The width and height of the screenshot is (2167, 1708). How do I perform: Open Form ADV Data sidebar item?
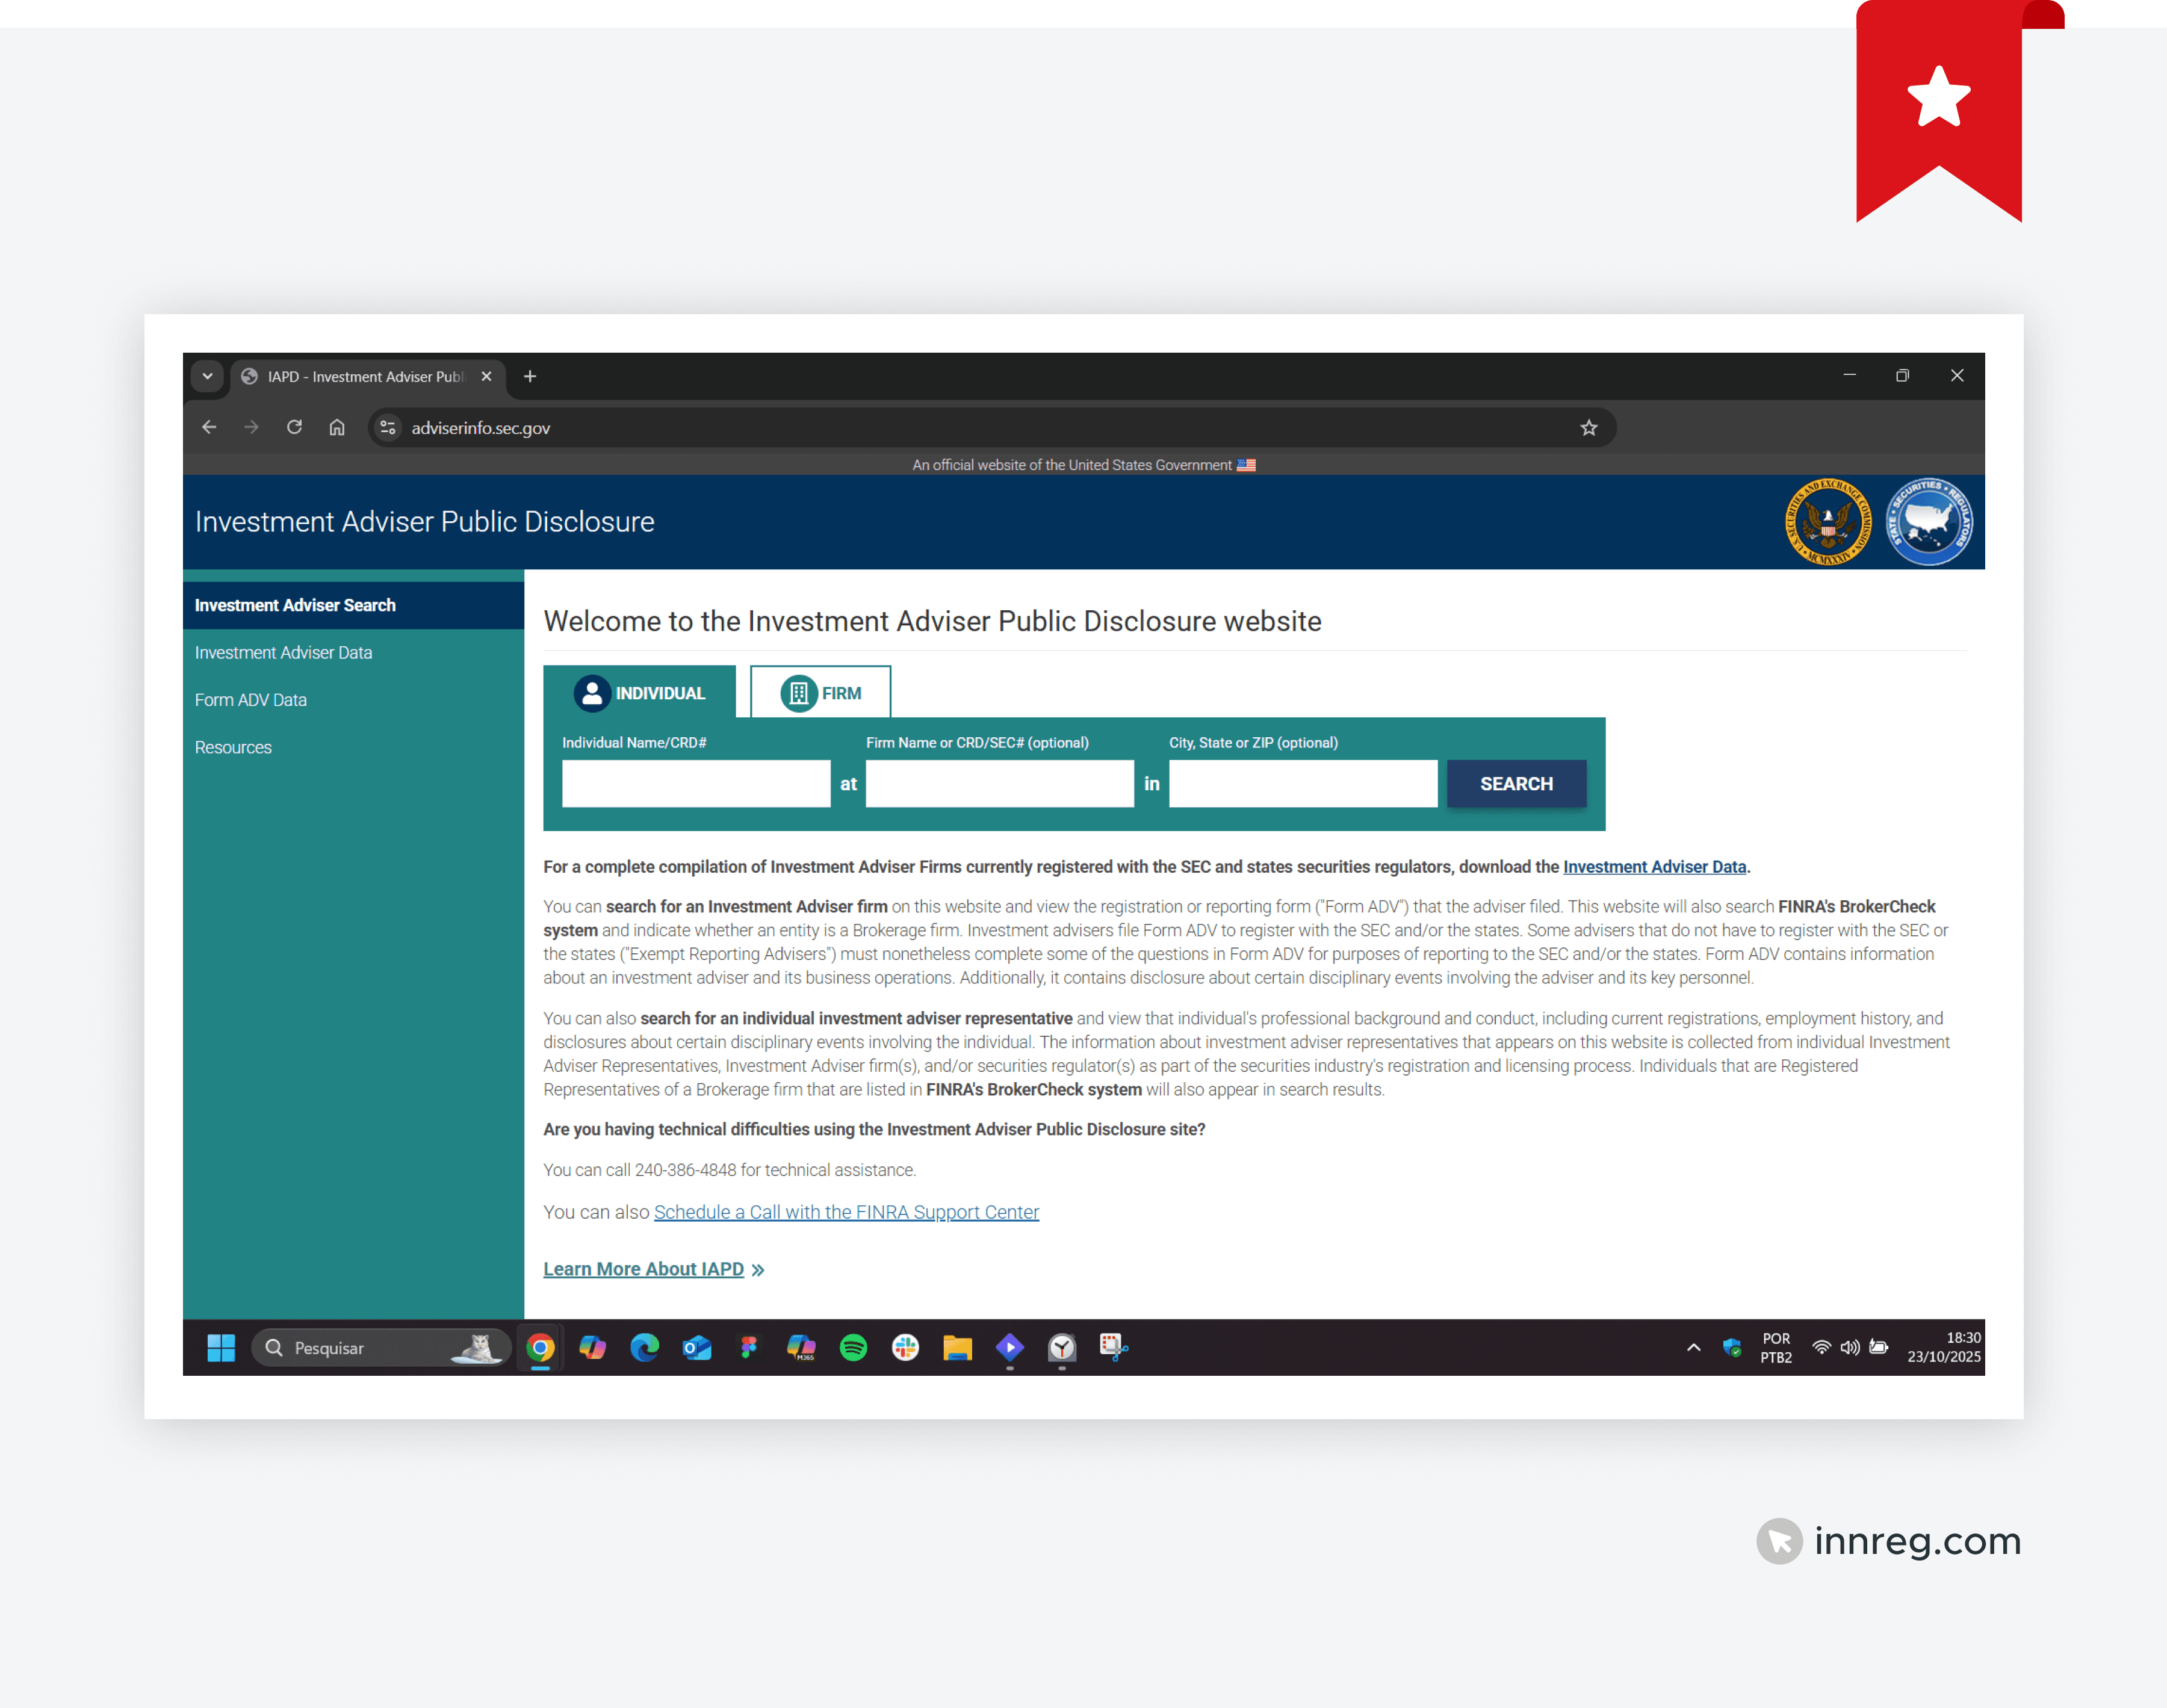(250, 700)
